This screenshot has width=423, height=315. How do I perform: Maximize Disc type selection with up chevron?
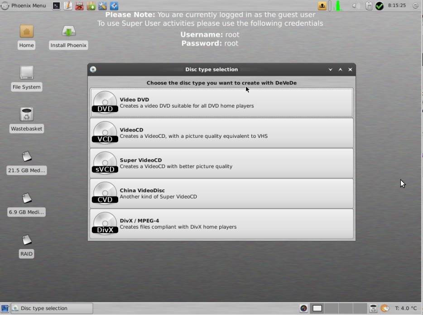[341, 70]
